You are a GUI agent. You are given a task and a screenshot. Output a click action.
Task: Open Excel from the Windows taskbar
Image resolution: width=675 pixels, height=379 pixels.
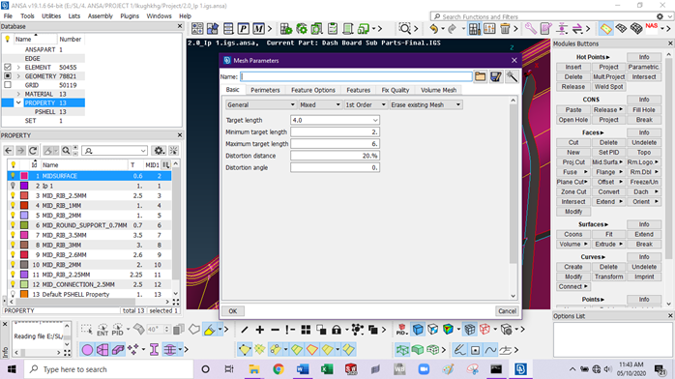(327, 369)
